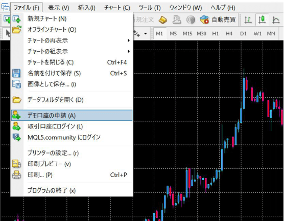Click a blue candlestick on the chart
This screenshot has height=221, width=284.
244,94
